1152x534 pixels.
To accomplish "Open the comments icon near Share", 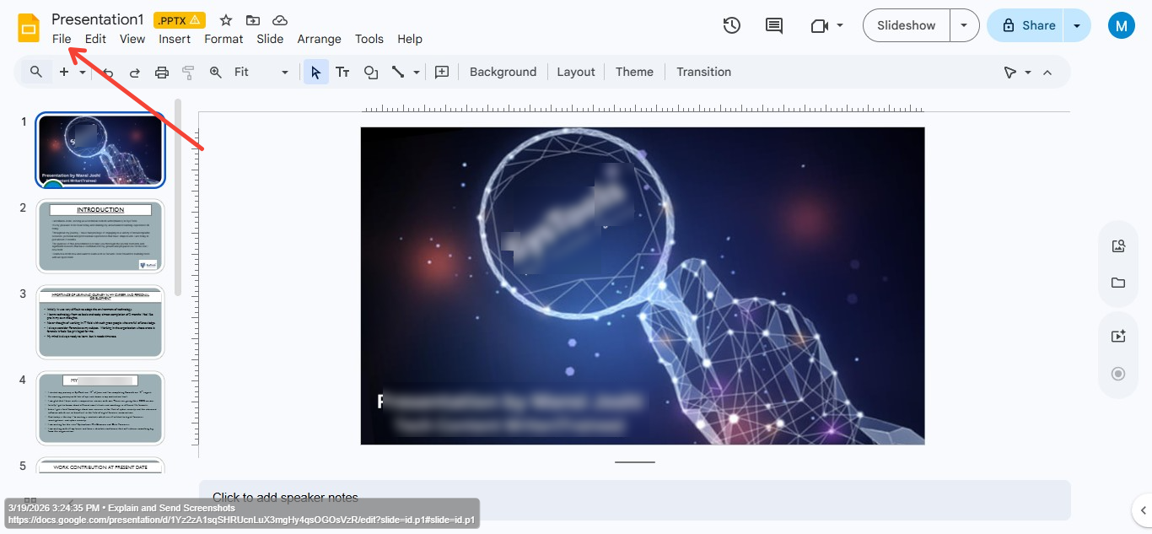I will click(x=773, y=25).
